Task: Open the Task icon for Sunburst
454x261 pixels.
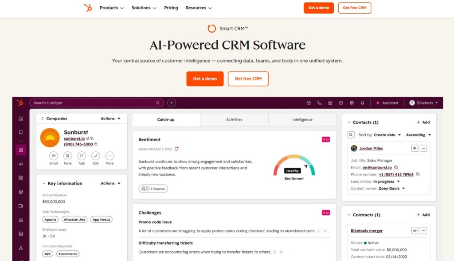Action: click(x=82, y=156)
